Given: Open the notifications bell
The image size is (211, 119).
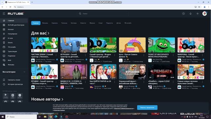Looking at the screenshot, I should pyautogui.click(x=191, y=14).
